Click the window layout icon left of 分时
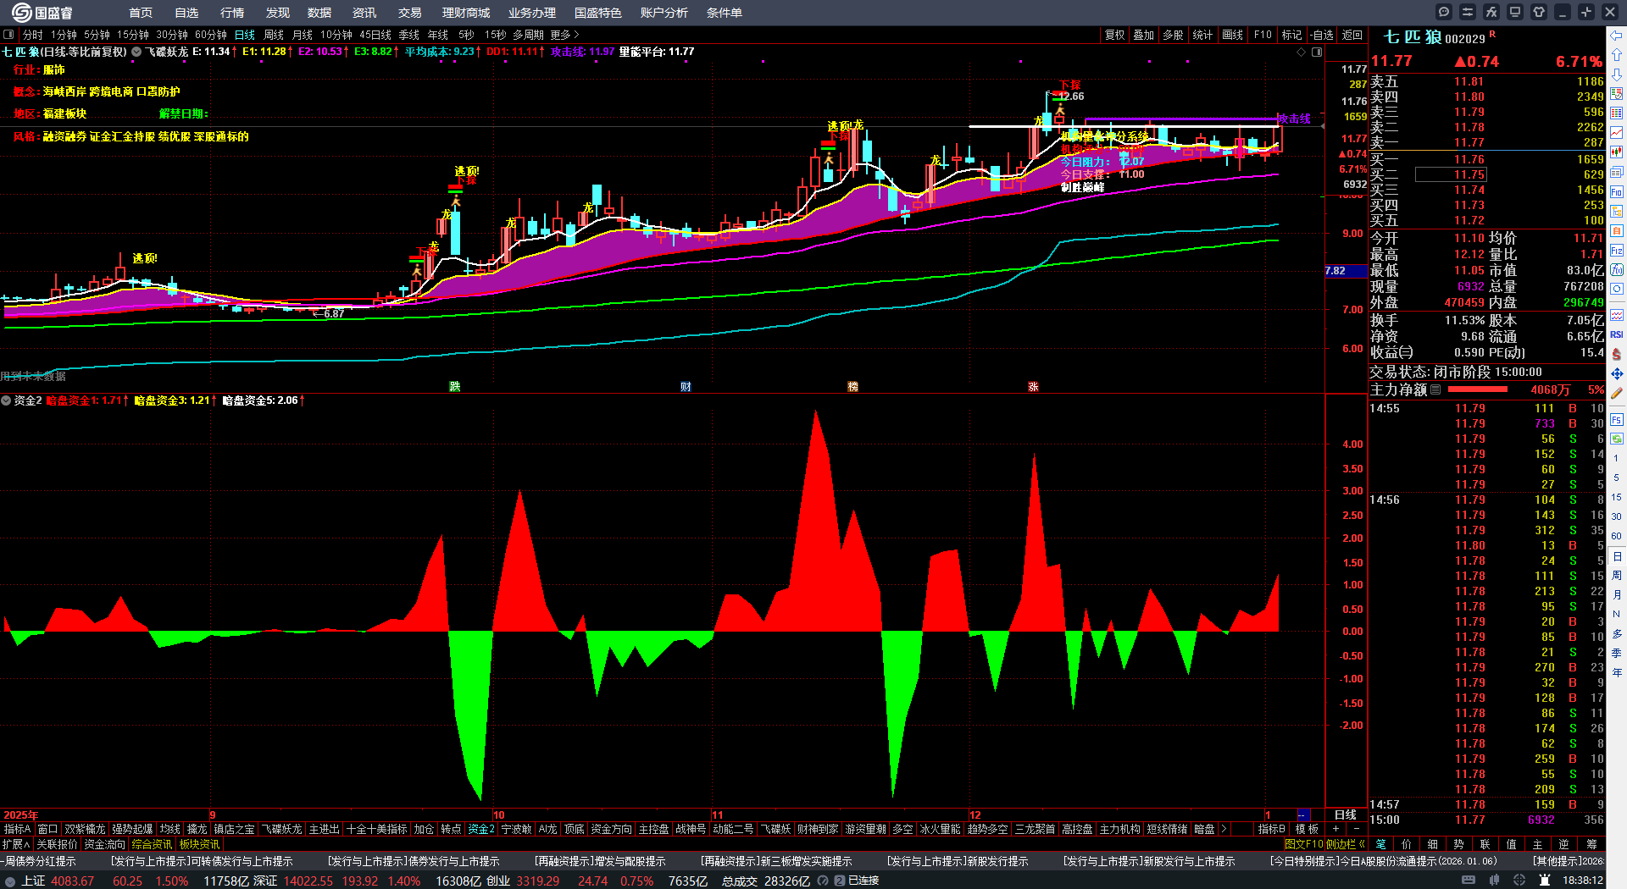Viewport: 1627px width, 889px height. 8,35
